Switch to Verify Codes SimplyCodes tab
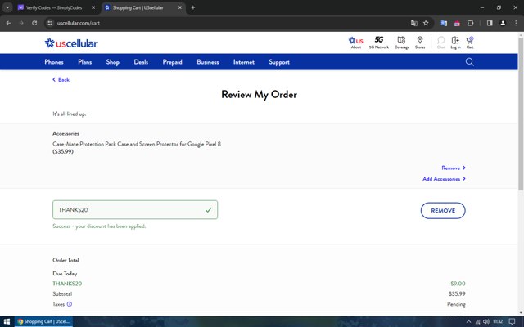The width and height of the screenshot is (524, 327). coord(53,7)
